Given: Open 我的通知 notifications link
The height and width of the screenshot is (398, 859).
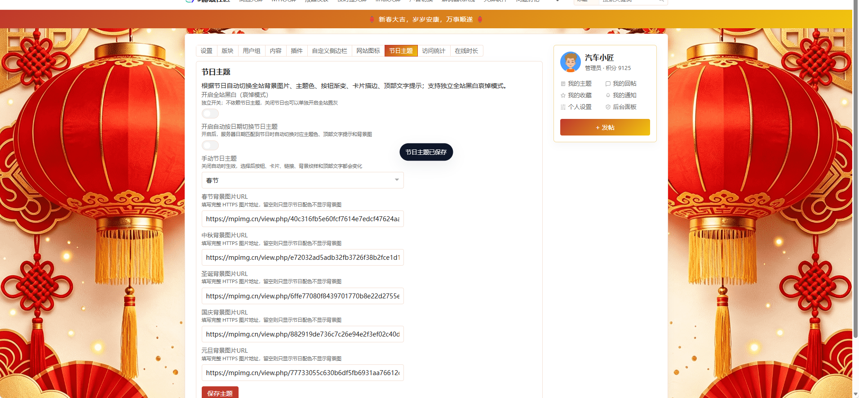Looking at the screenshot, I should click(x=621, y=95).
